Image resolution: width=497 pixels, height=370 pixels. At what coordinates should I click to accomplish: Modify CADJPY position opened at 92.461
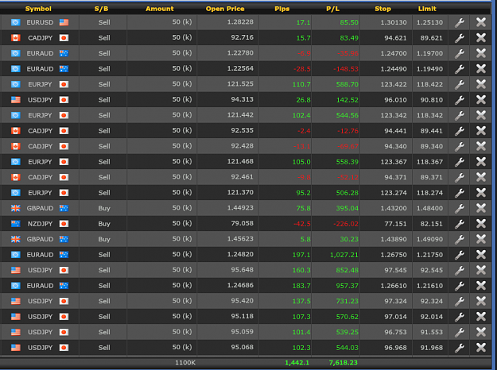click(460, 178)
